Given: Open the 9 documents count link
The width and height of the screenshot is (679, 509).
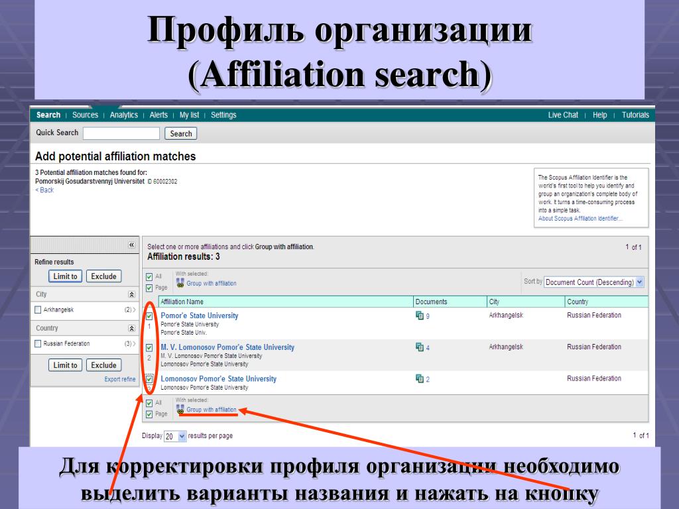Looking at the screenshot, I should pyautogui.click(x=428, y=316).
